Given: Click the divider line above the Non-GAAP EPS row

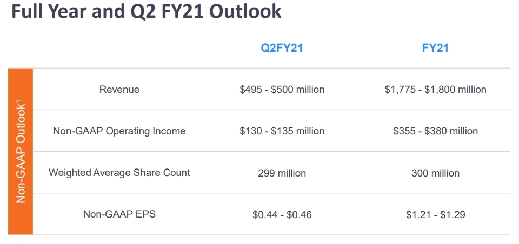Looking at the screenshot, I should click(270, 193).
